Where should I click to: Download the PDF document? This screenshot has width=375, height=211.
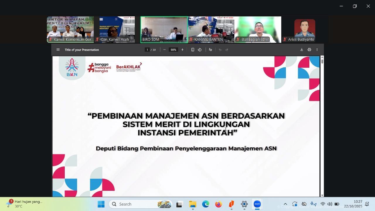click(301, 50)
